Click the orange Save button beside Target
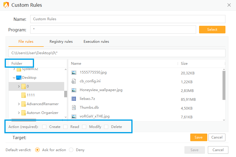Image resolution: width=236 pixels, height=157 pixels. [198, 137]
